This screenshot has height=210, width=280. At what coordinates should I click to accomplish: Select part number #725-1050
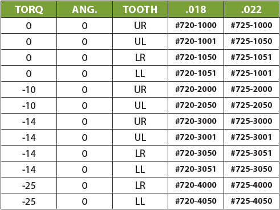pyautogui.click(x=251, y=41)
